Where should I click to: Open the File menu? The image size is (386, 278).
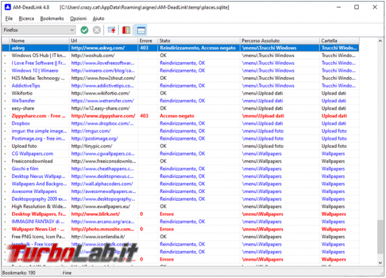pos(9,18)
